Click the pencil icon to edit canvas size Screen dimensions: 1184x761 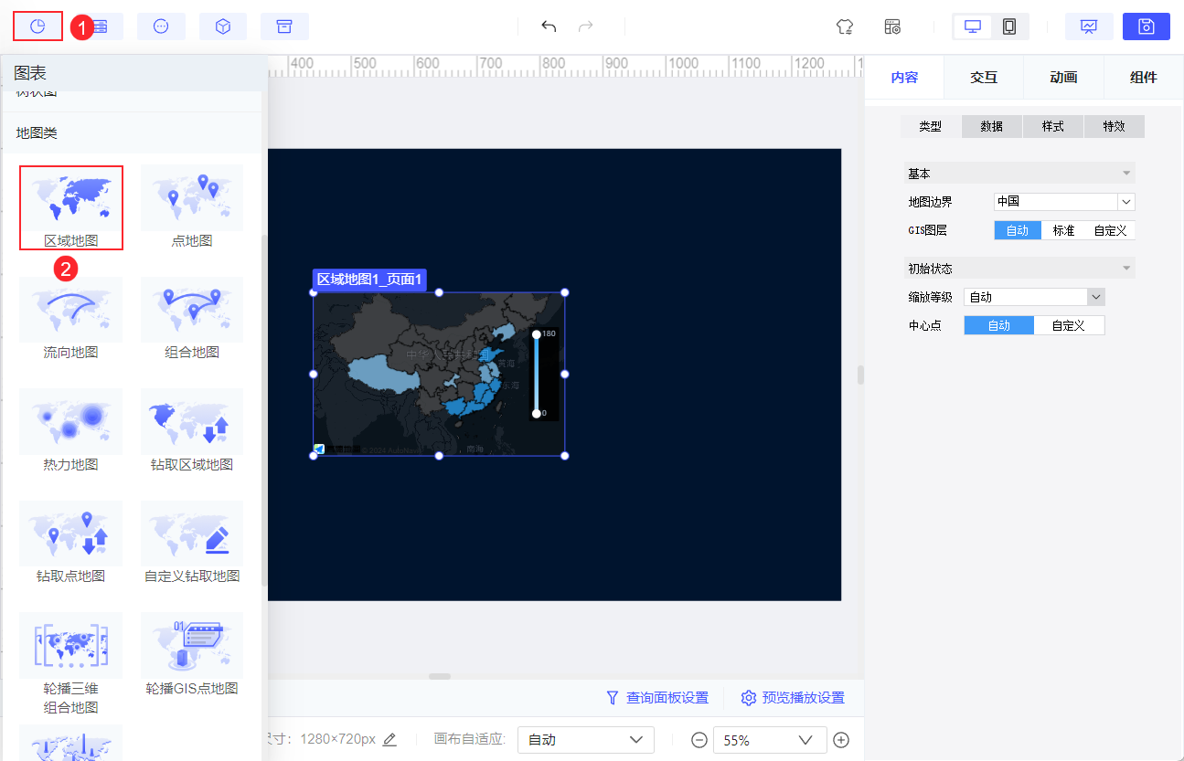pos(390,739)
